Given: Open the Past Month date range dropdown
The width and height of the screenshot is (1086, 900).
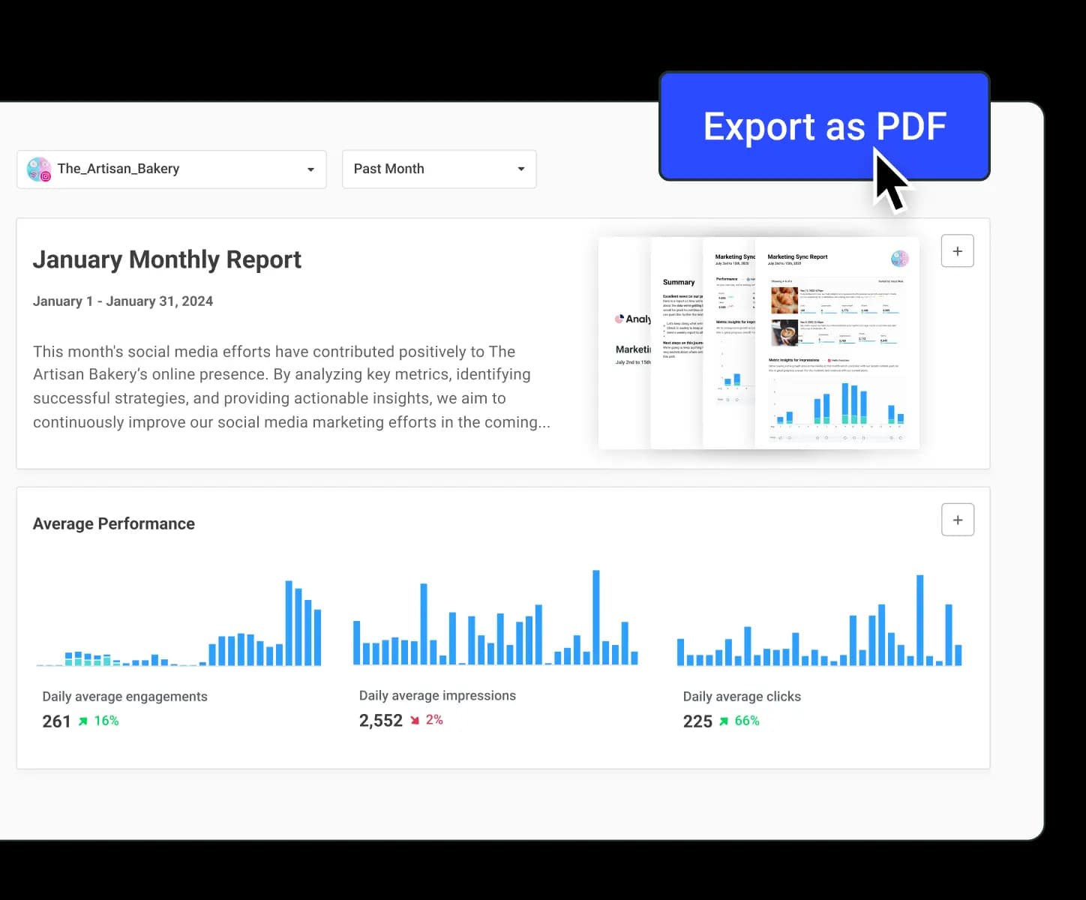Looking at the screenshot, I should coord(439,169).
